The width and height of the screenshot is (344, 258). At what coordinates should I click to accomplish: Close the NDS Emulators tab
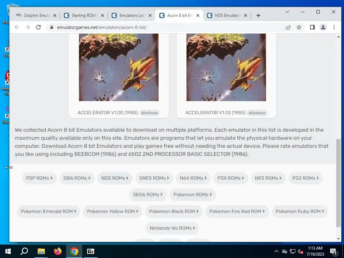click(246, 15)
